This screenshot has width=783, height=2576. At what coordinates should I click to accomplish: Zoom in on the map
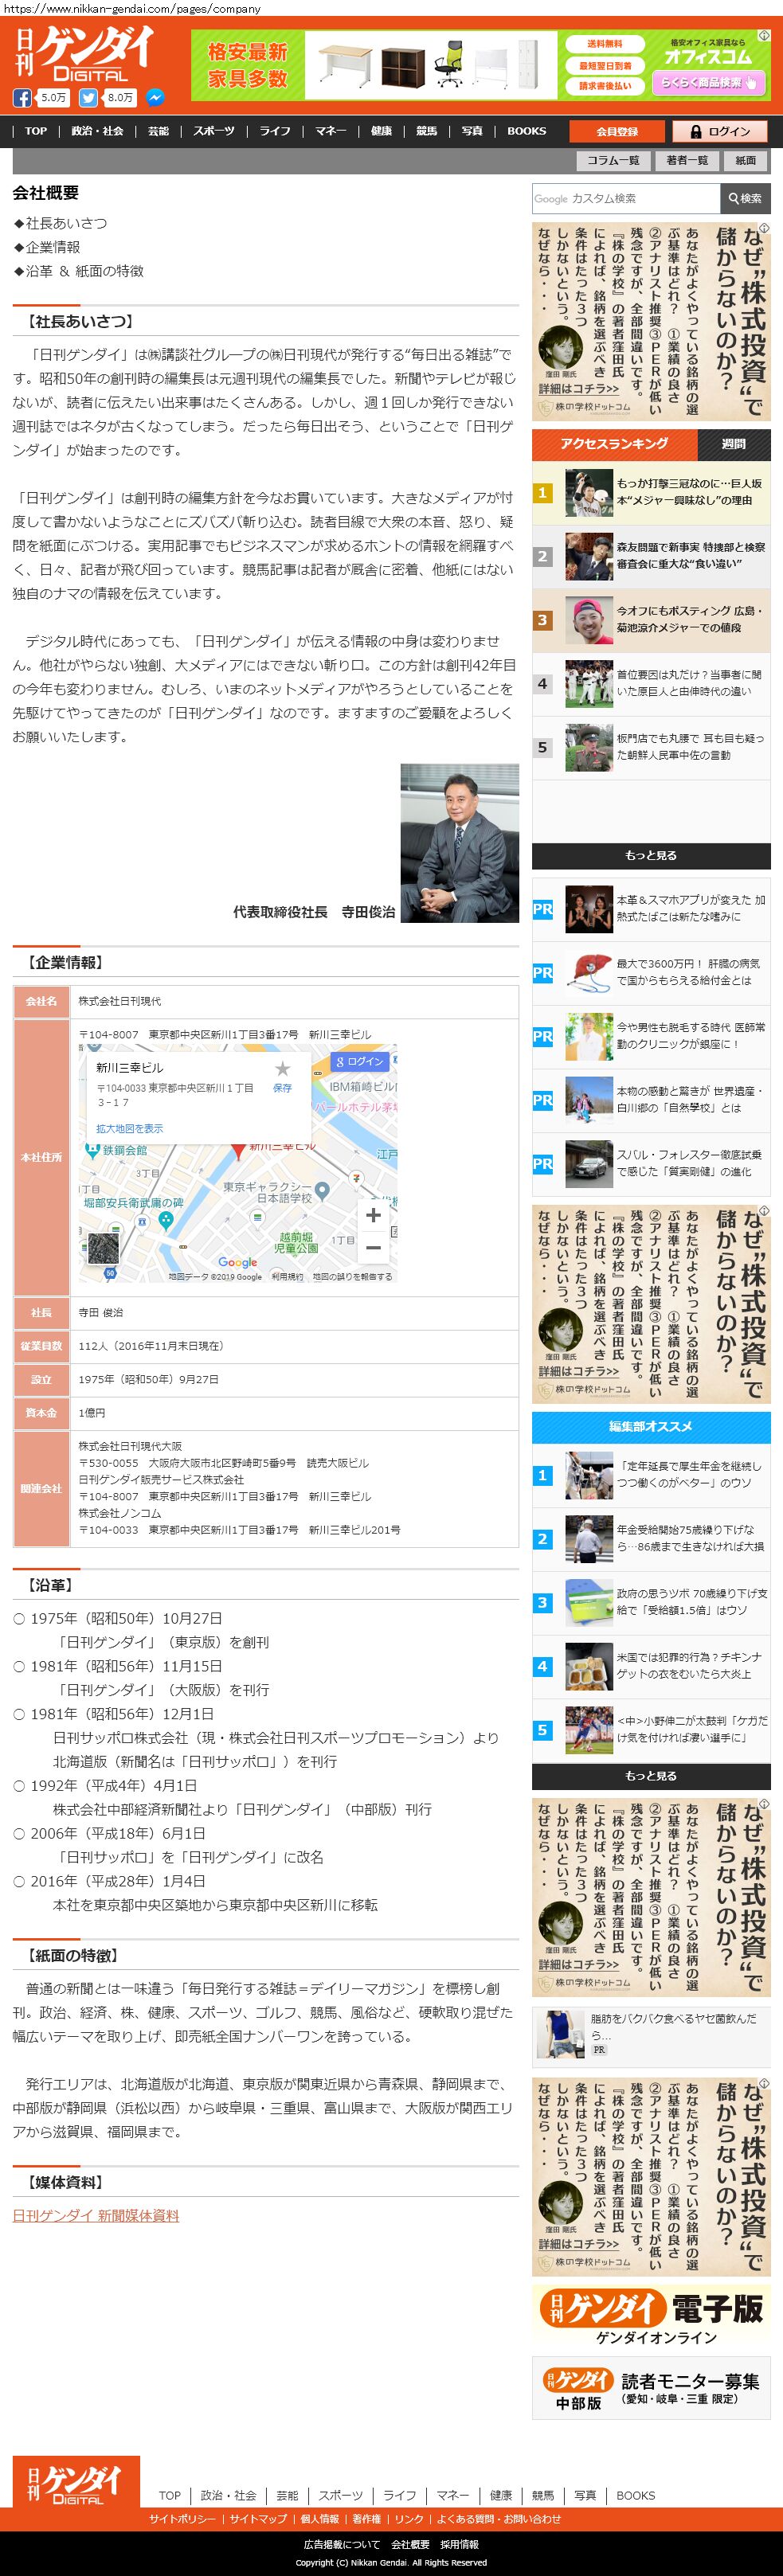point(373,1215)
